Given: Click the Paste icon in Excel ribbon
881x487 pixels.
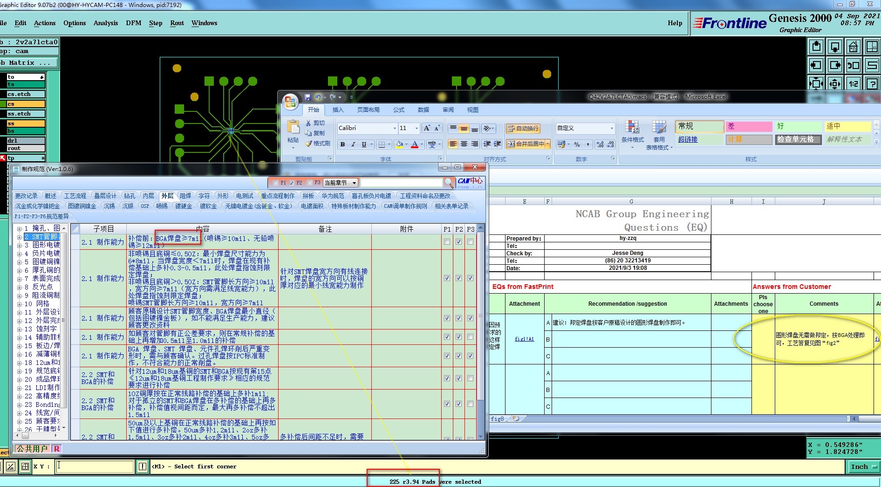Looking at the screenshot, I should pyautogui.click(x=293, y=127).
